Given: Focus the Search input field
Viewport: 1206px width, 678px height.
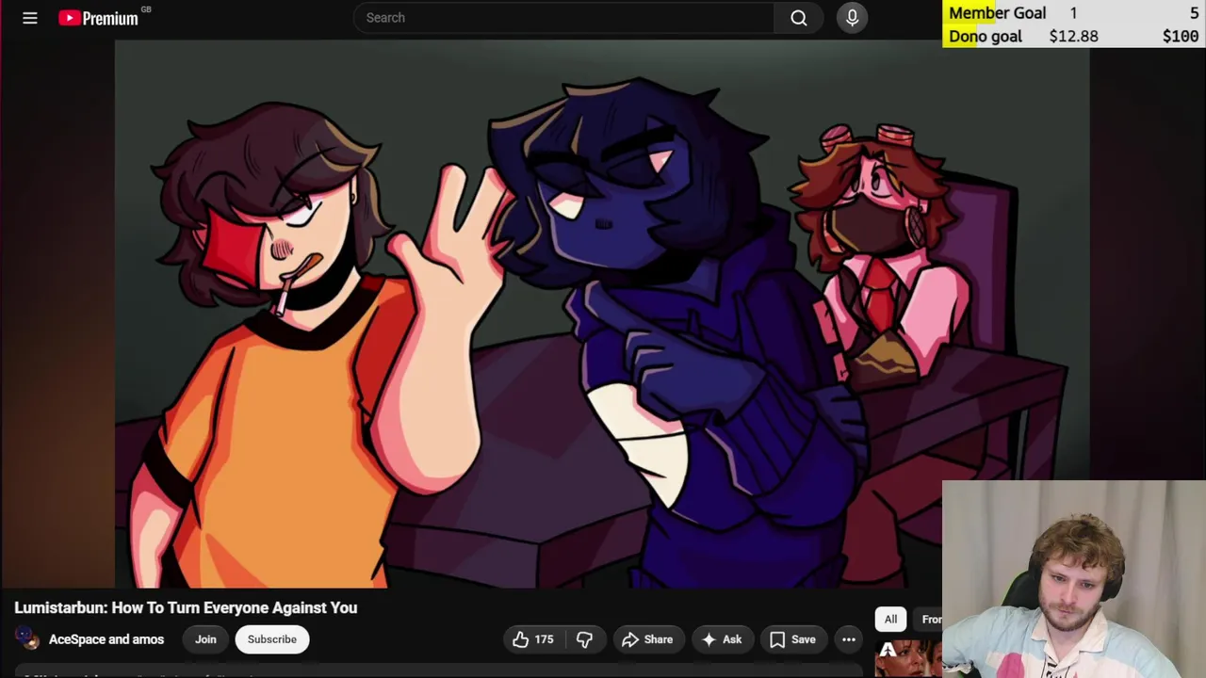Looking at the screenshot, I should [x=563, y=18].
